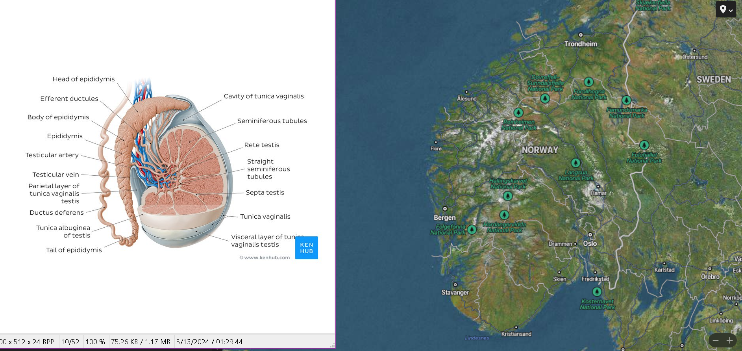
Task: Click the 'Epididymis' label
Action: click(x=65, y=136)
